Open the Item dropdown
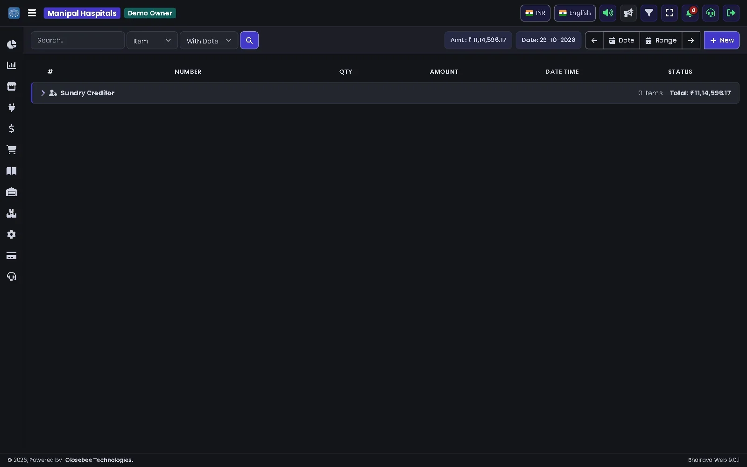This screenshot has height=467, width=747. [152, 41]
